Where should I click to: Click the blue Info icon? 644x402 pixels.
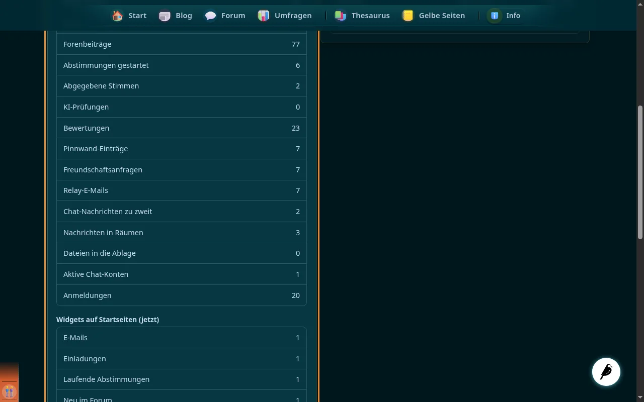pos(495,16)
